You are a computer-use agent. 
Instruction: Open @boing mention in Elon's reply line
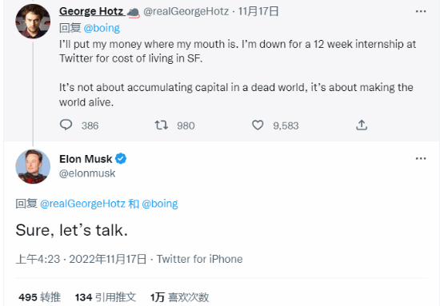160,204
